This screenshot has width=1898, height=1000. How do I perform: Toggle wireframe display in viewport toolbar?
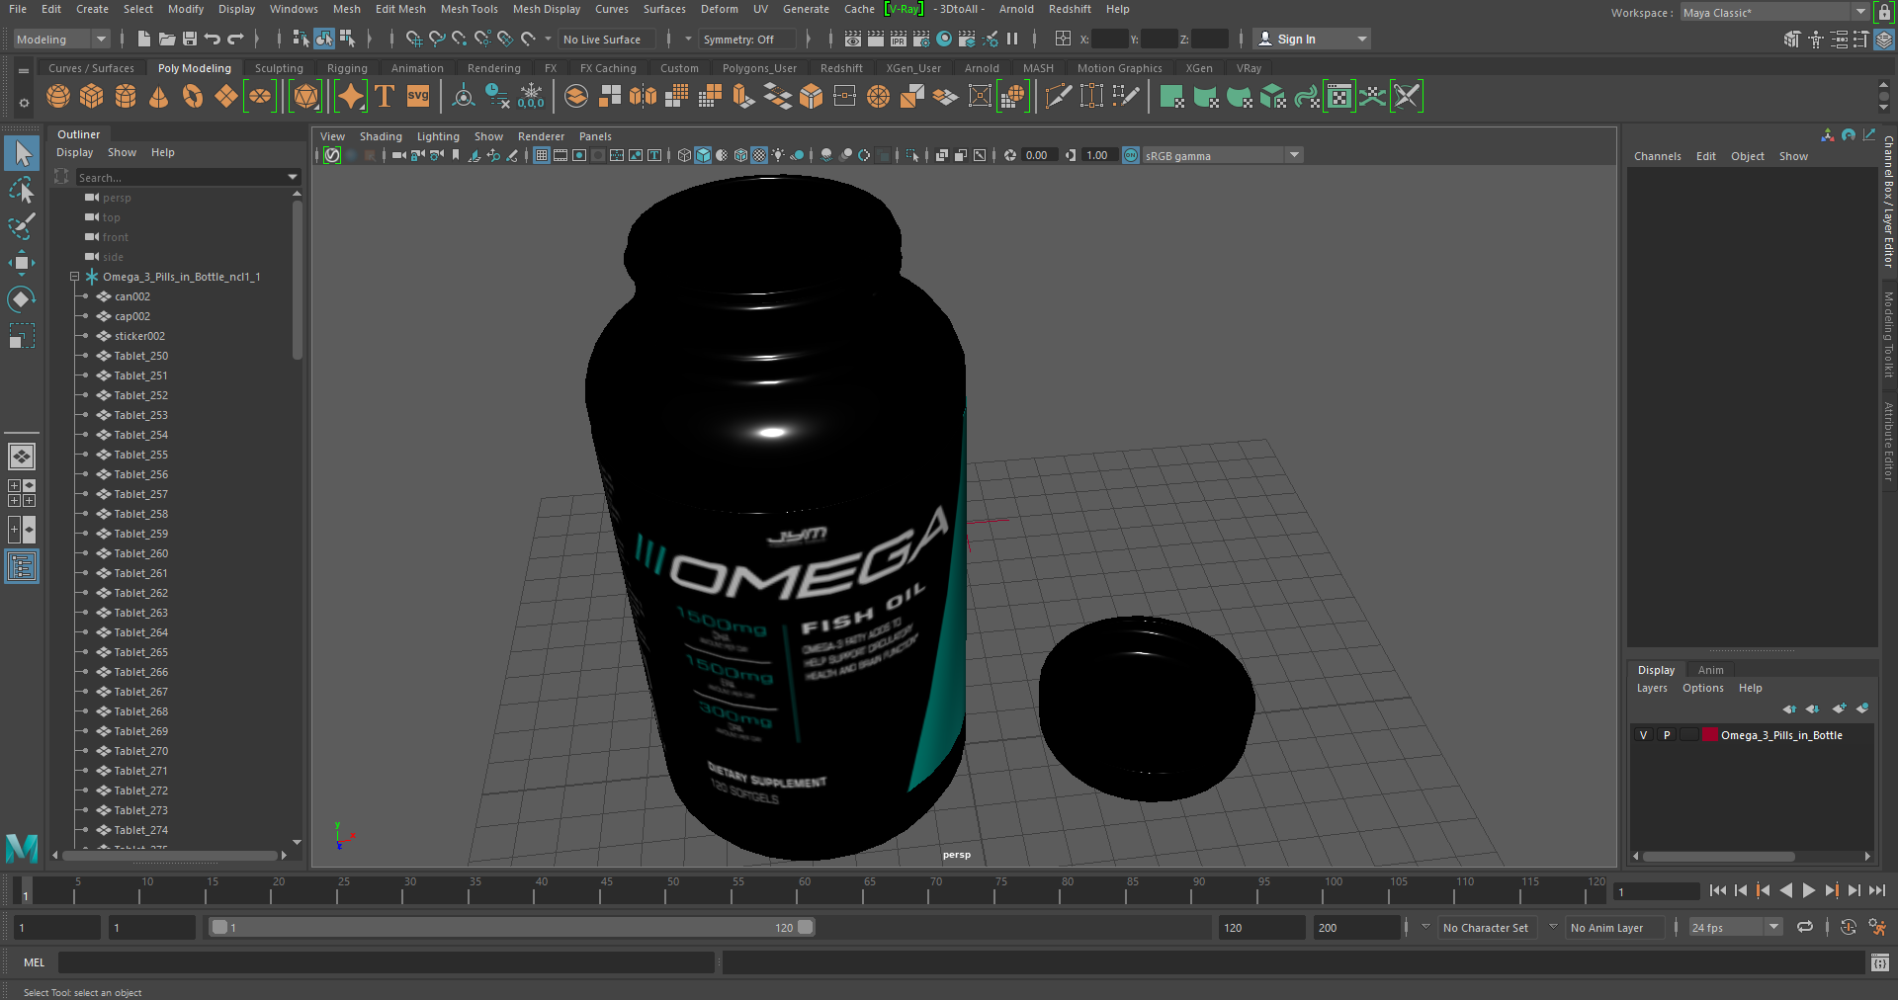coord(684,155)
